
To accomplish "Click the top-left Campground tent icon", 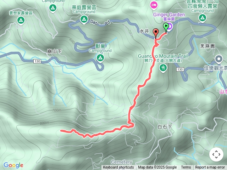I will (x=53, y=8).
